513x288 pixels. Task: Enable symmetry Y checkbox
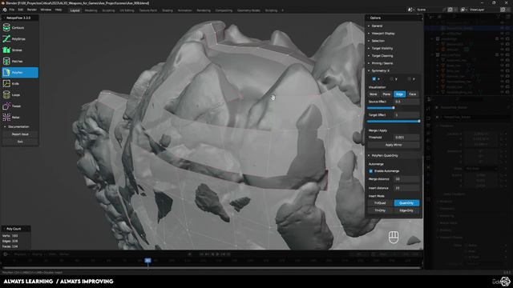click(392, 79)
